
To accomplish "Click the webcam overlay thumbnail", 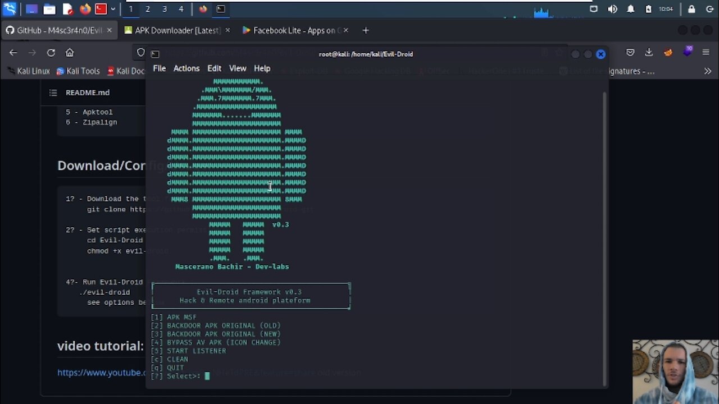I will point(675,371).
